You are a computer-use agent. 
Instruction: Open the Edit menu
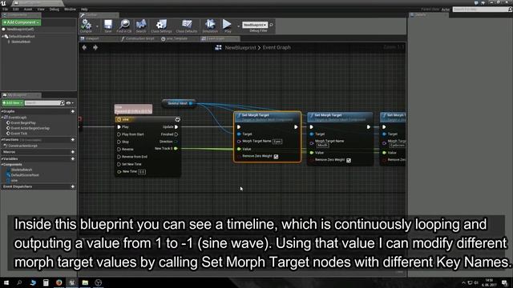pos(16,10)
